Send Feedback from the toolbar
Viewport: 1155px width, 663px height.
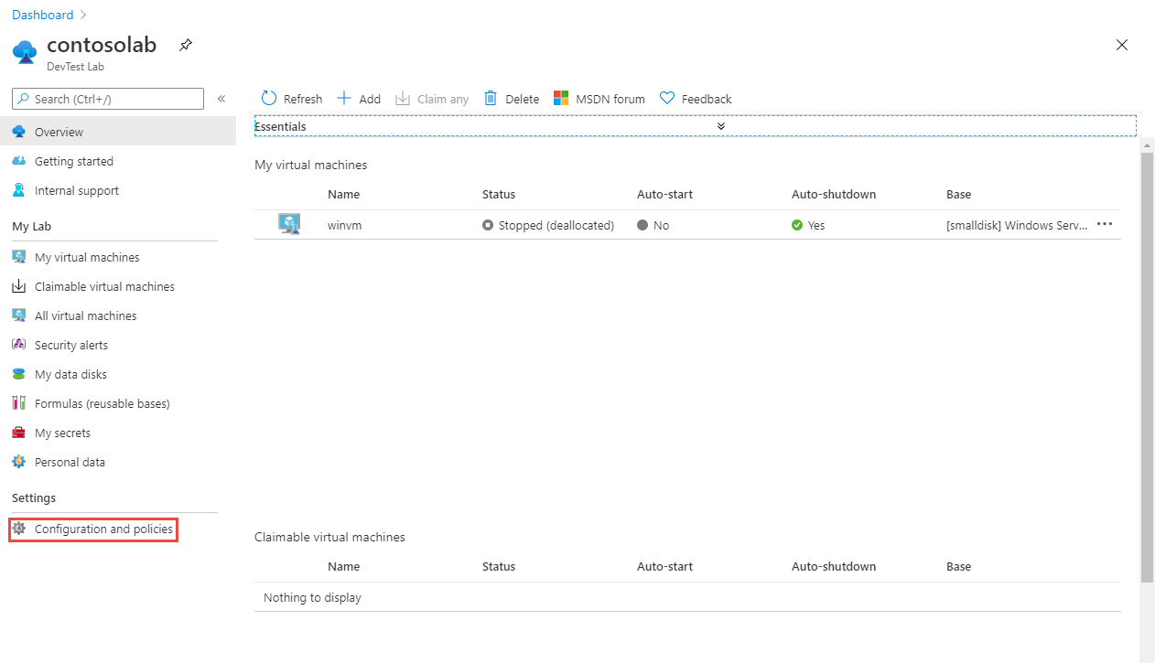tap(696, 98)
